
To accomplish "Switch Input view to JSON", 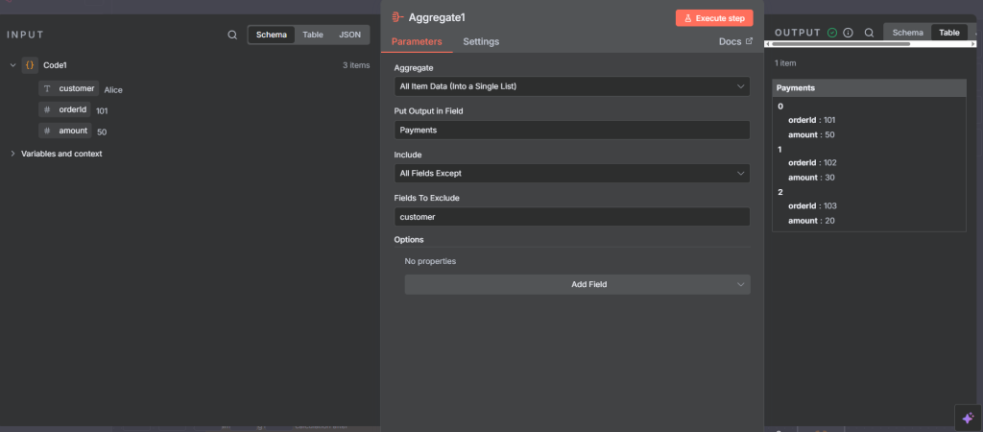I will pos(349,35).
